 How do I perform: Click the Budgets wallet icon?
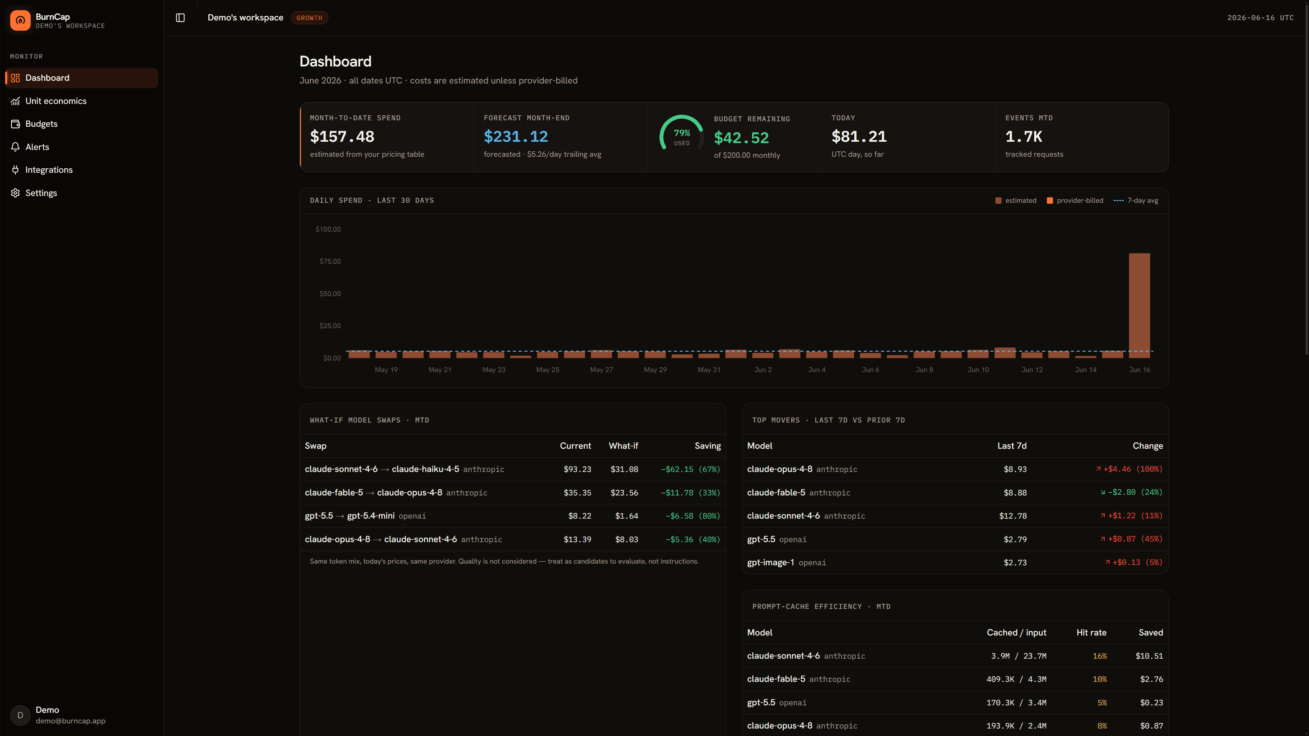coord(15,124)
